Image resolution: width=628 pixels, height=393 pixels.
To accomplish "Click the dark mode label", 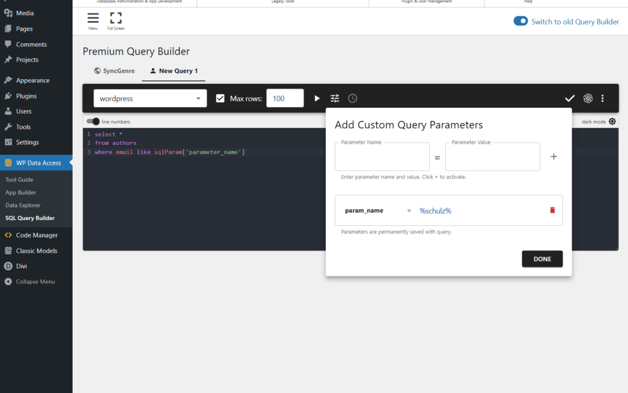I will pyautogui.click(x=594, y=122).
